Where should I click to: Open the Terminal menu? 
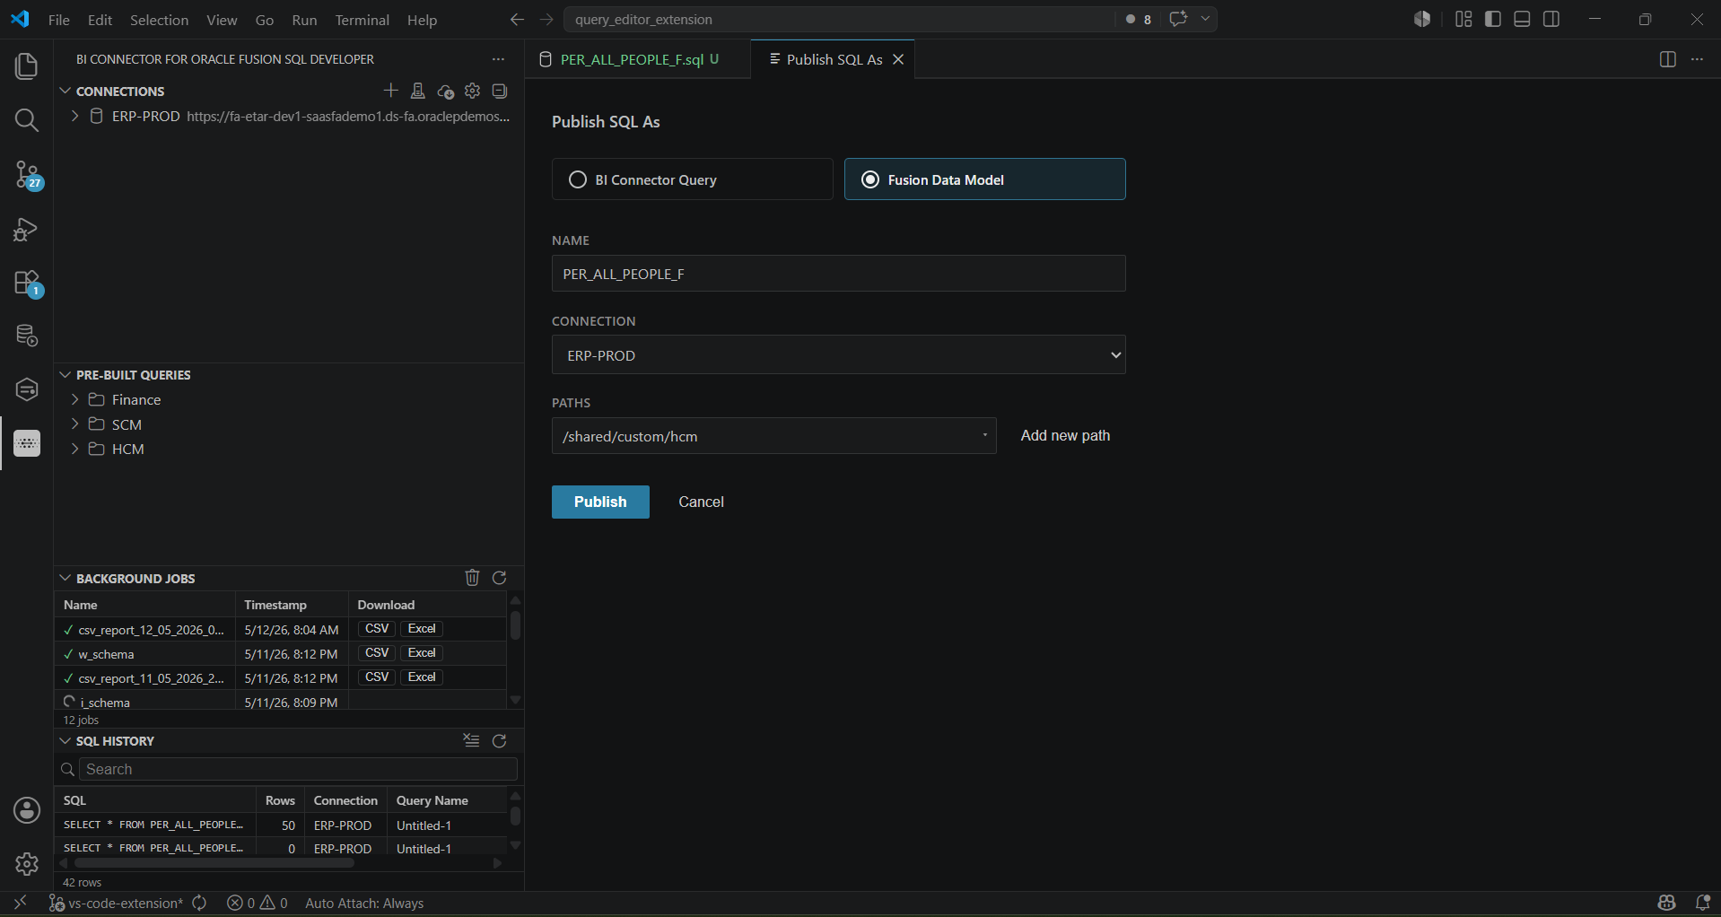[362, 20]
